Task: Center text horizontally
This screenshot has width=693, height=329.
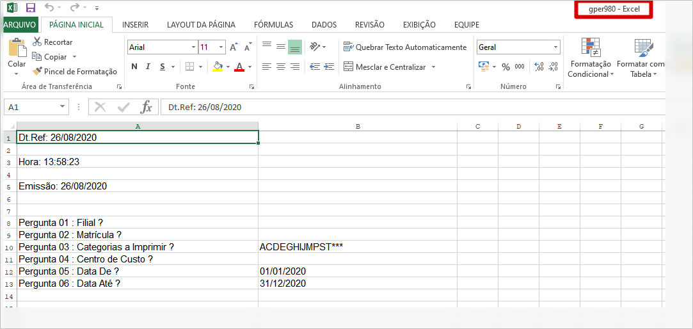Action: 281,67
